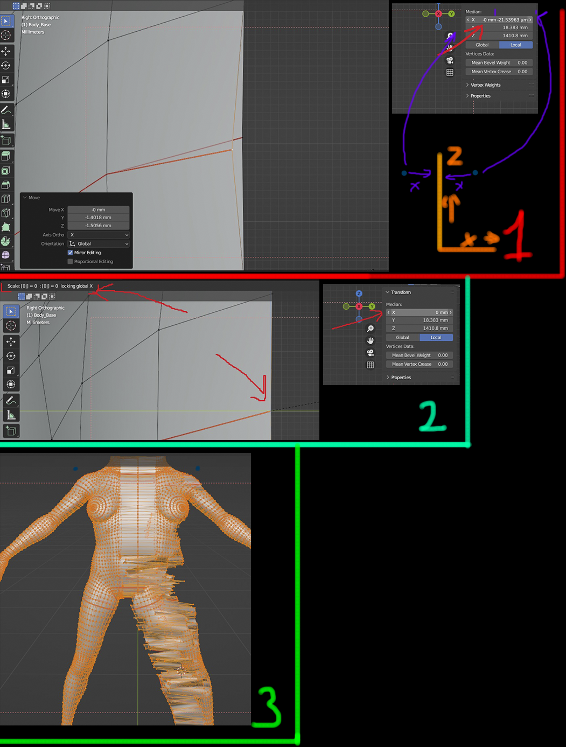The image size is (566, 747).
Task: Click the blue Z axis gizmo in the middle screenshot
Action: 359,294
